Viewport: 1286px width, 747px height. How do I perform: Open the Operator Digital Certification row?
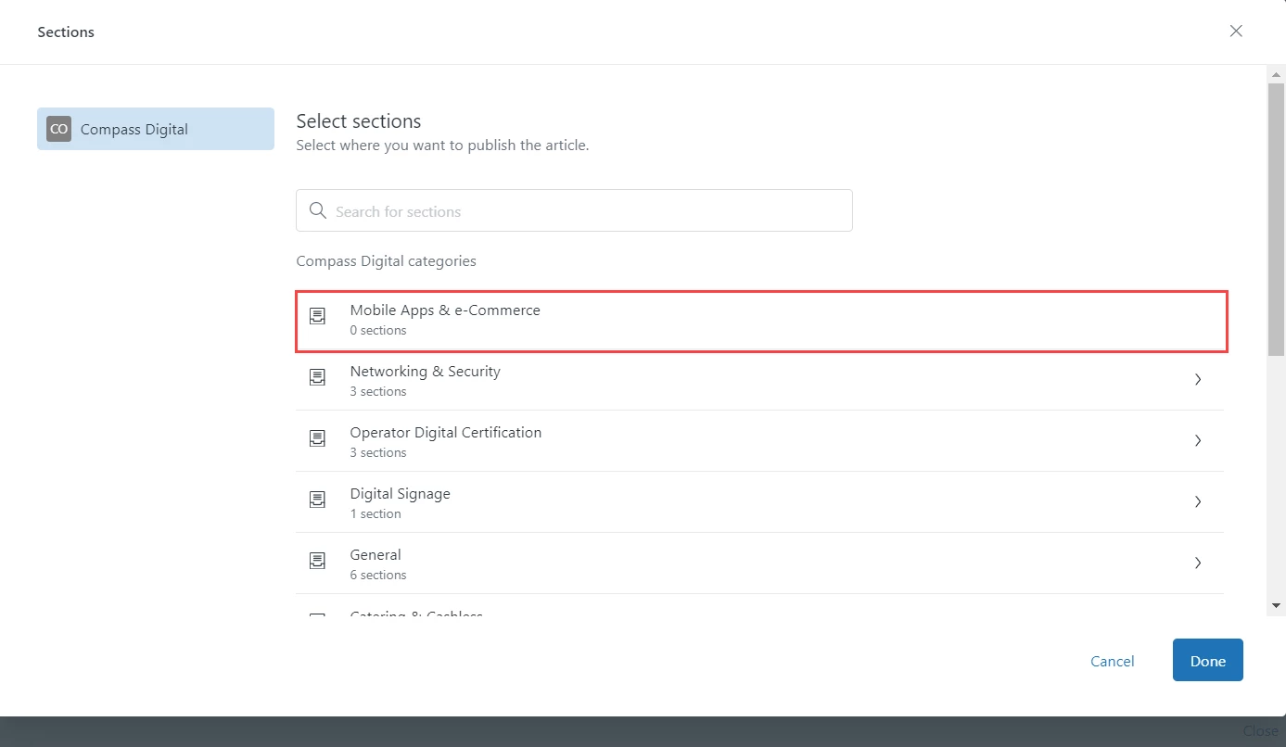(x=759, y=441)
